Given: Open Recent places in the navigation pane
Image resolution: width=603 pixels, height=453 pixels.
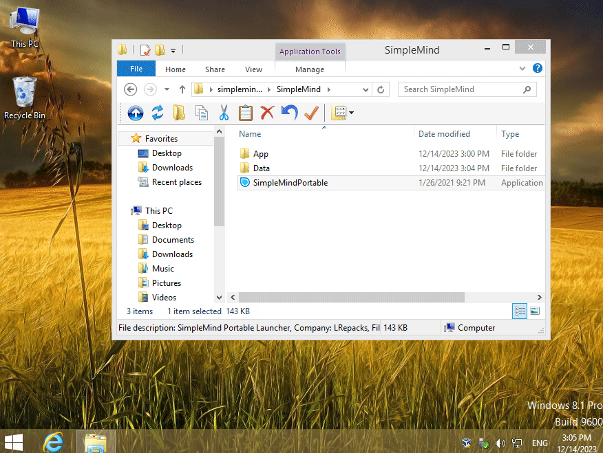Looking at the screenshot, I should point(176,182).
